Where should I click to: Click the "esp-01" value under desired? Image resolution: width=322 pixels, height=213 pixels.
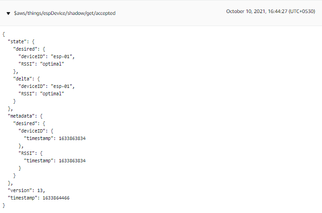point(61,56)
